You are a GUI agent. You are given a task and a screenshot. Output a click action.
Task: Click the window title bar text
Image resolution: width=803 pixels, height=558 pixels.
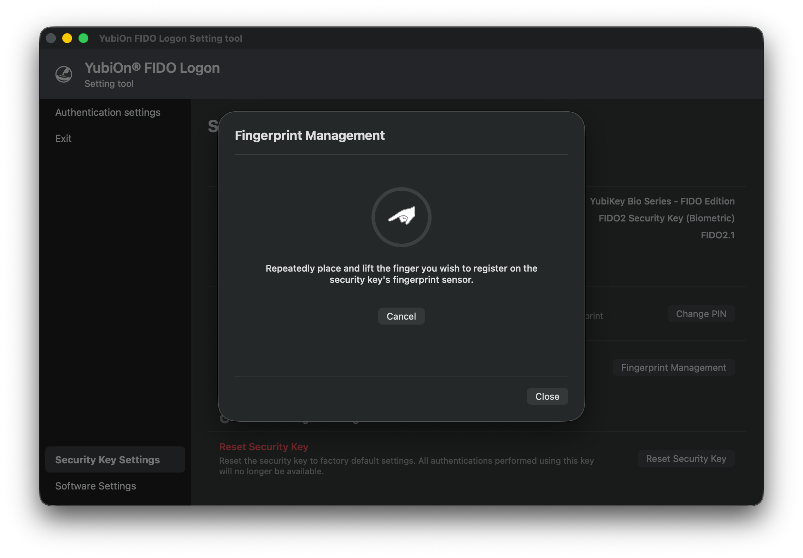(x=171, y=38)
